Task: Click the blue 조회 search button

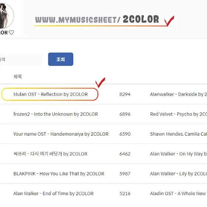Action: click(x=61, y=59)
